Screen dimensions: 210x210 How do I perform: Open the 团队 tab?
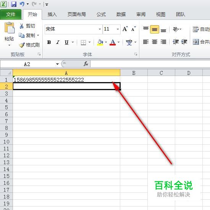pyautogui.click(x=181, y=15)
